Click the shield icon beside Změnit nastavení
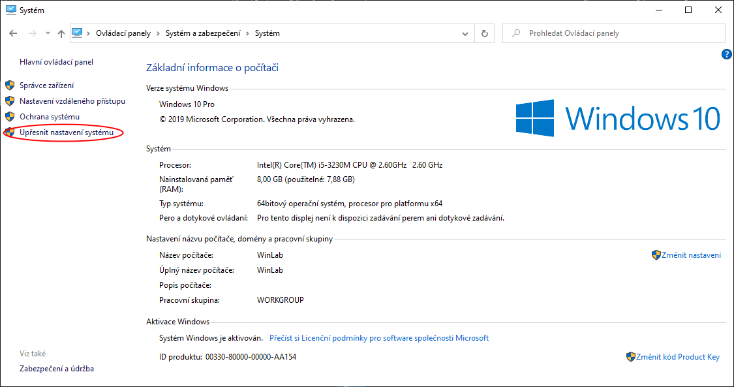The height and width of the screenshot is (387, 734). coord(656,255)
